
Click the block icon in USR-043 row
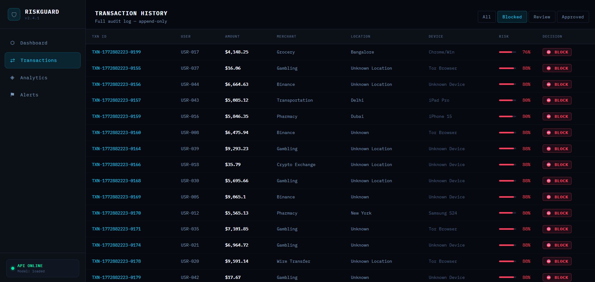(549, 100)
